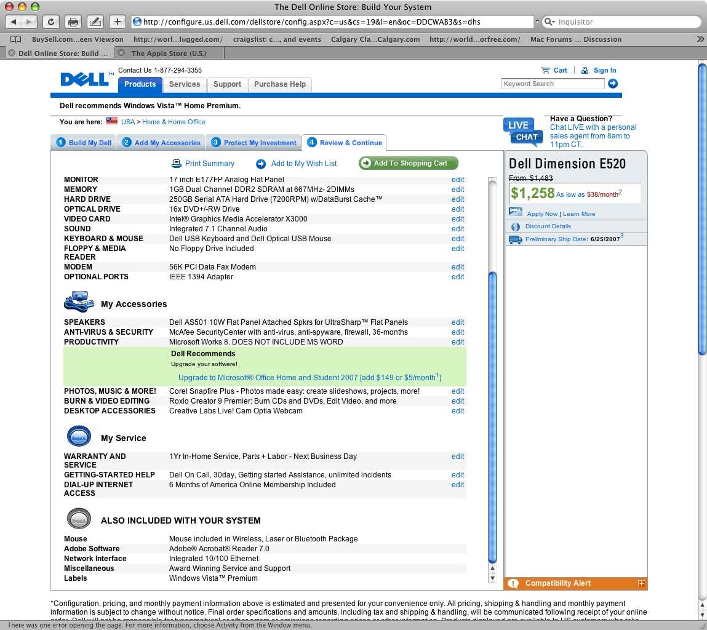
Task: Edit the DESKTOP ACCESSORIES row
Action: pos(458,411)
